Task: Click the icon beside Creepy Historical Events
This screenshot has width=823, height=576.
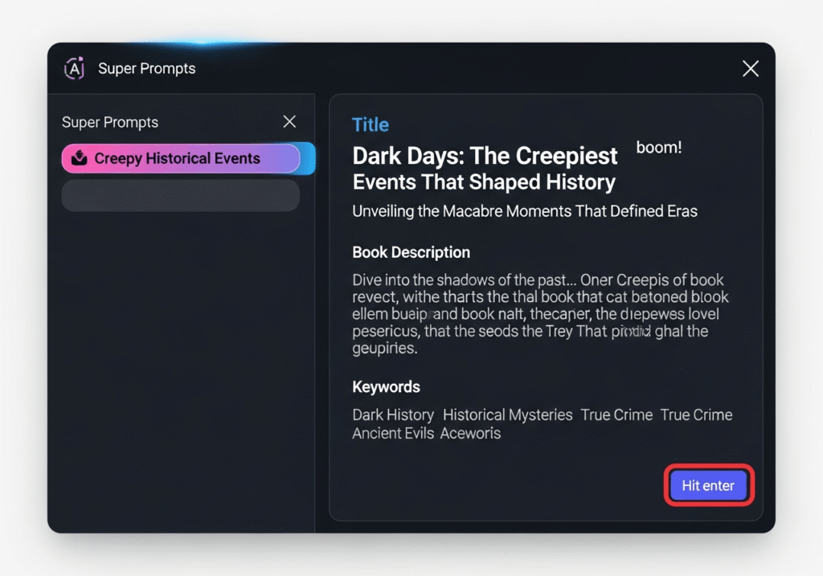Action: pyautogui.click(x=79, y=158)
